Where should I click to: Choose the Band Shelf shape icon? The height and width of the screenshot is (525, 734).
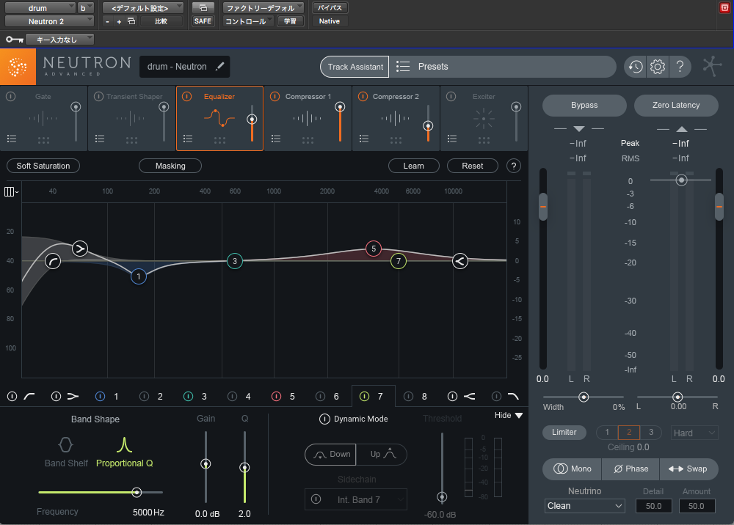[65, 444]
